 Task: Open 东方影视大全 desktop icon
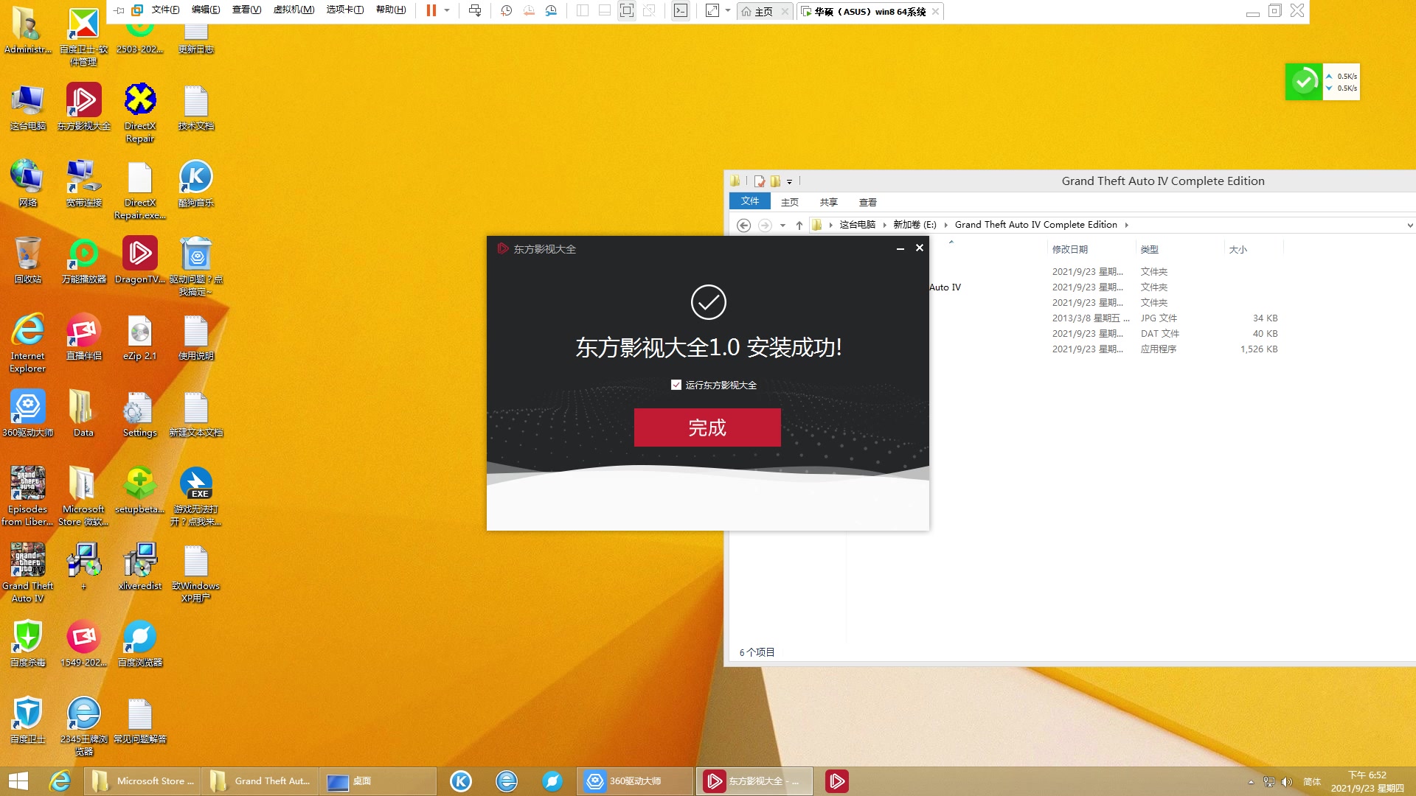83,108
